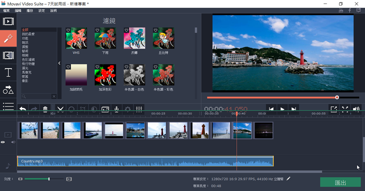This screenshot has width=365, height=191.
Task: Open the Shapes/Callouts panel icon
Action: coord(8,90)
